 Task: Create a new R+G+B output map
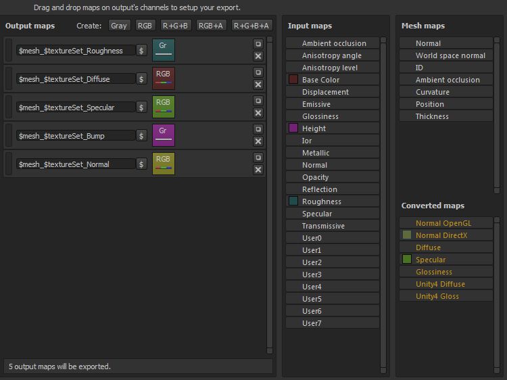(176, 26)
